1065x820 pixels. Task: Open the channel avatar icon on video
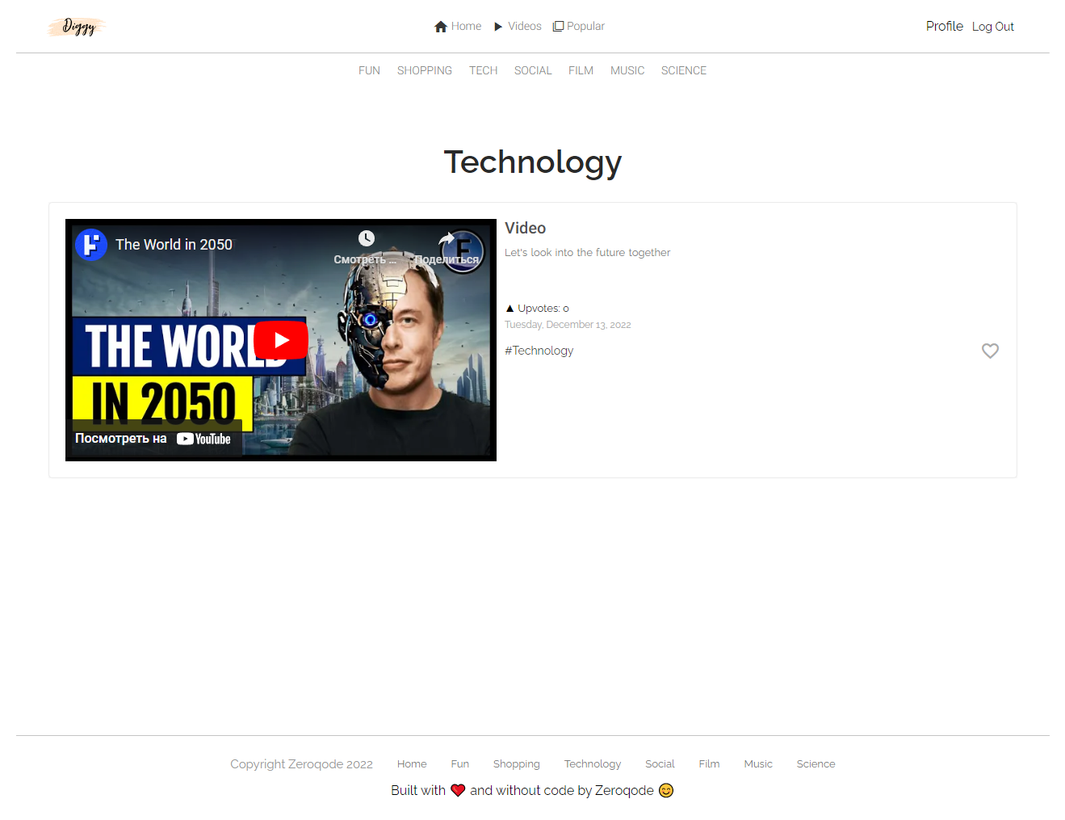tap(91, 244)
